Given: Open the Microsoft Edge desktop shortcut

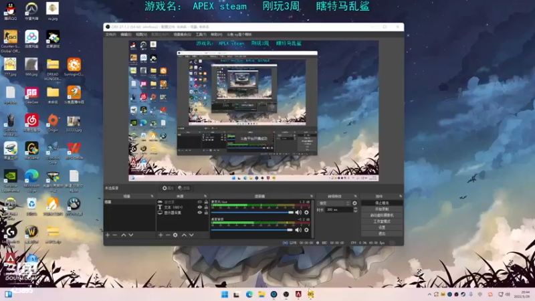Looking at the screenshot, I should [31, 179].
